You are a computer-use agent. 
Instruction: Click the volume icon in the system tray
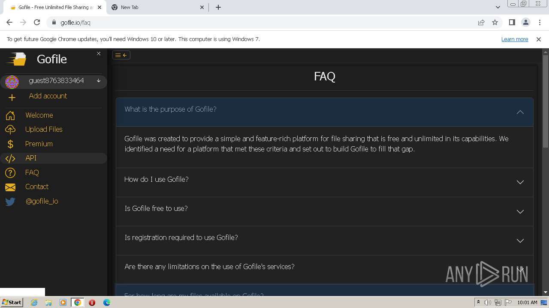(488, 302)
